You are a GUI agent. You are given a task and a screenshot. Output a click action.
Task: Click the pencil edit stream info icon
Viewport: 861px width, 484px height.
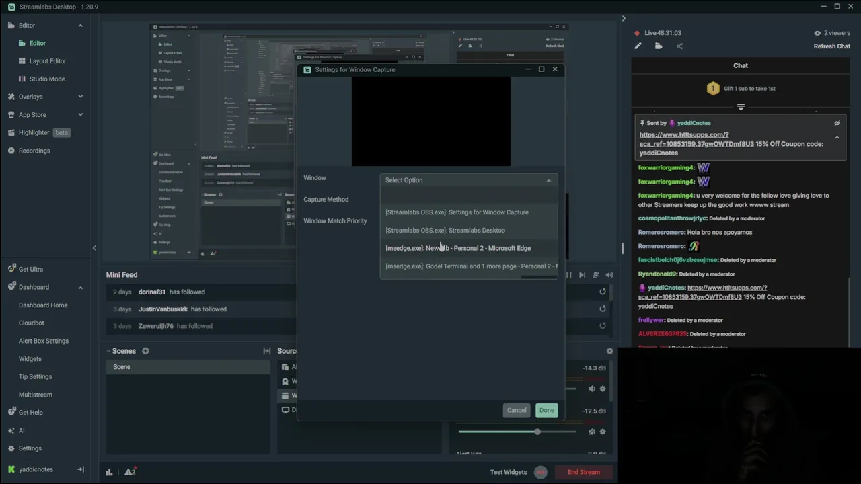pos(638,46)
